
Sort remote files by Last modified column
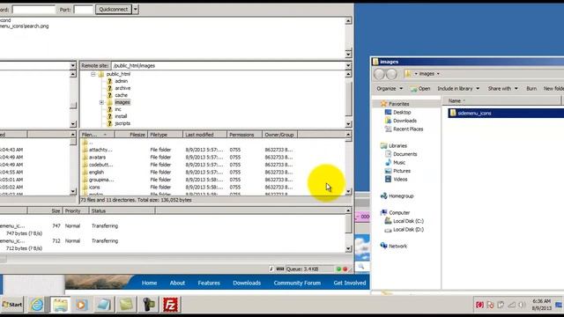click(204, 135)
